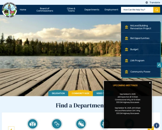The image size is (162, 130).
Task: Focus the How Can We Help You search field
Action: click(x=137, y=10)
